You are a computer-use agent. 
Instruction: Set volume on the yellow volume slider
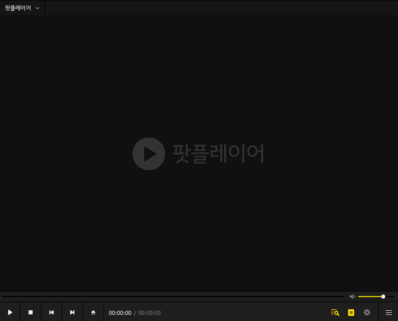pyautogui.click(x=376, y=297)
